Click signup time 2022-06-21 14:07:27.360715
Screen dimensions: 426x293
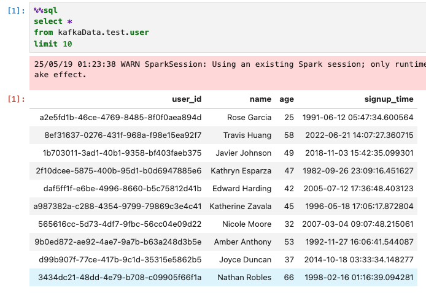click(359, 135)
